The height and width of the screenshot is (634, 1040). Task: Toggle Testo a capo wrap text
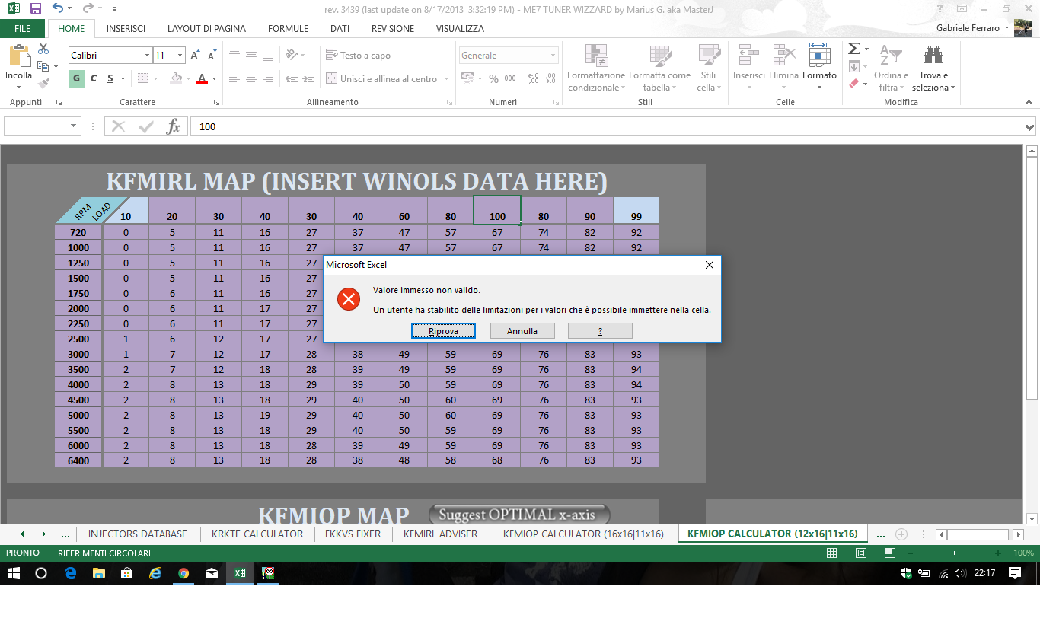[358, 56]
